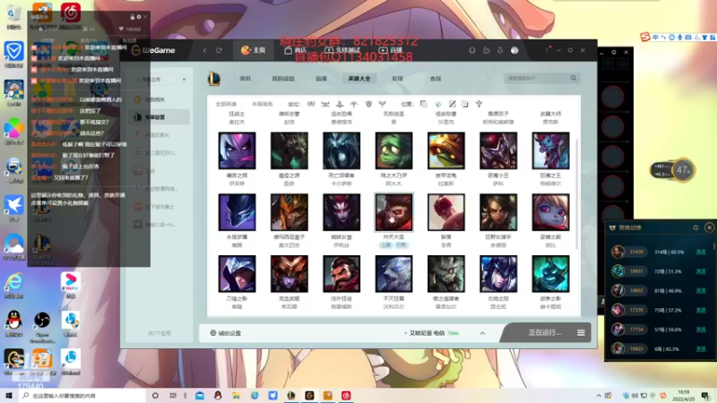Viewport: 717px width, 403px height.
Task: Filter by the bottom 位置 lane icon
Action: (465, 104)
